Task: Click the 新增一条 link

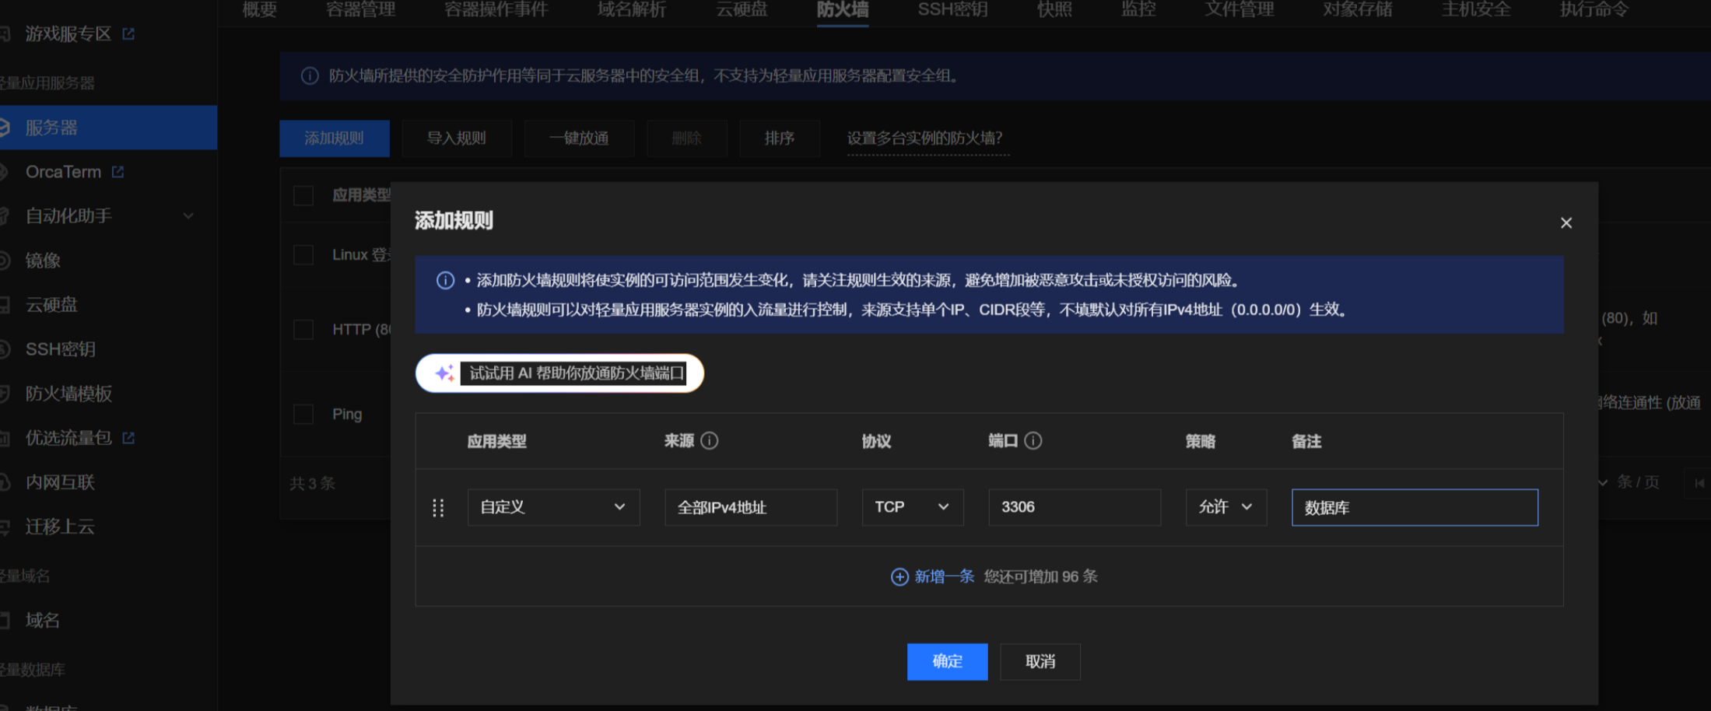Action: (x=941, y=576)
